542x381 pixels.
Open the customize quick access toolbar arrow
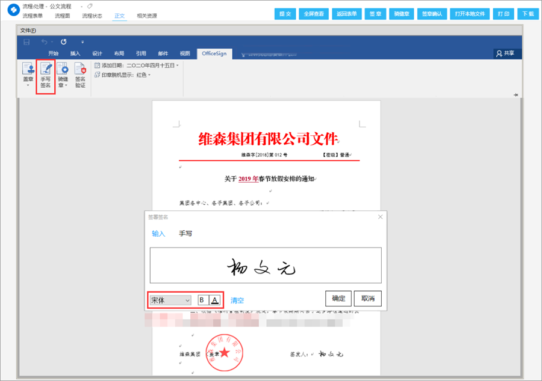point(83,42)
